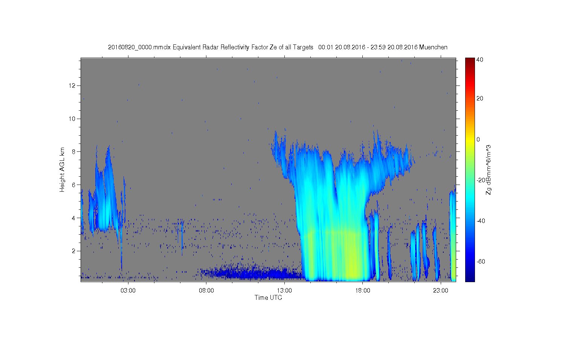Image resolution: width=565 pixels, height=339 pixels.
Task: Click the 'Zg dBmm^6/m^3' colorbar unit label
Action: [x=489, y=169]
